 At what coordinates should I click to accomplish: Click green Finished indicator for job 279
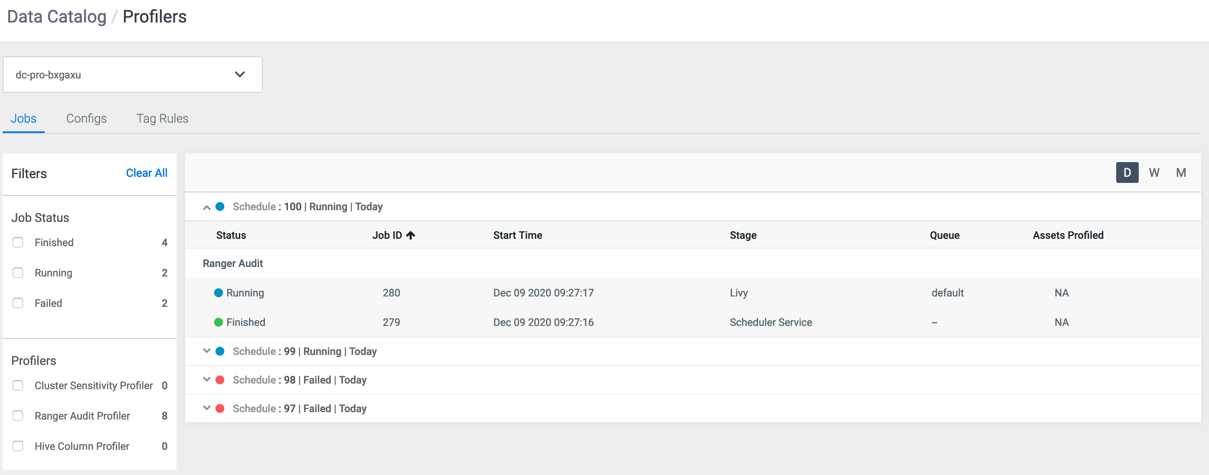pos(218,322)
